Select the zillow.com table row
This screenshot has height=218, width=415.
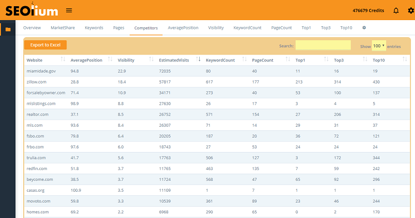coord(217,82)
